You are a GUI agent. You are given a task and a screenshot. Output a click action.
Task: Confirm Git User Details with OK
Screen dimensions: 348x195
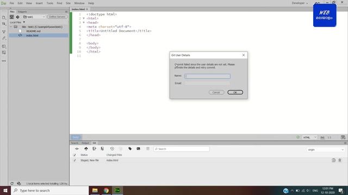click(x=235, y=92)
